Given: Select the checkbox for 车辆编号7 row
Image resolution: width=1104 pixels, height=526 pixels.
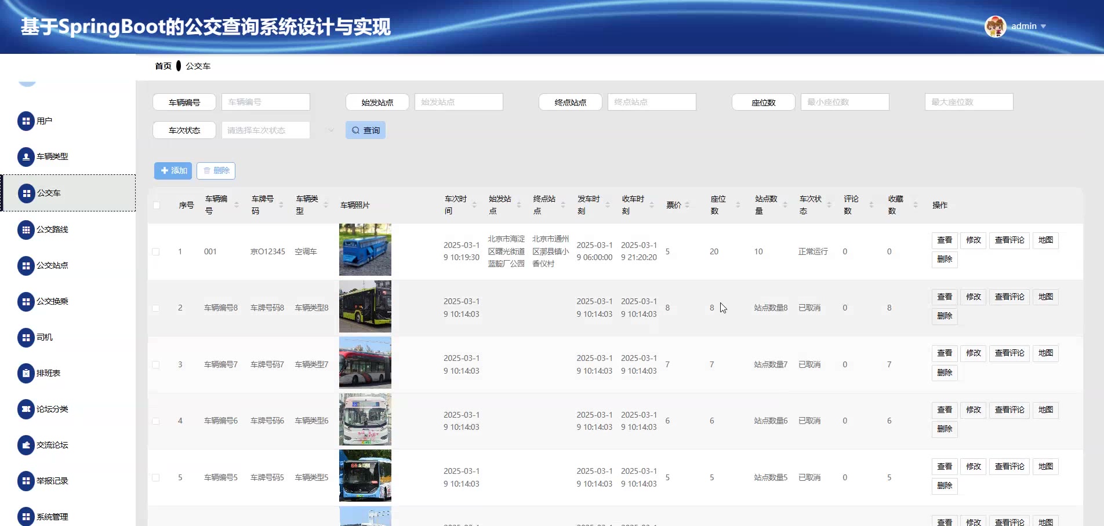Looking at the screenshot, I should pos(156,365).
